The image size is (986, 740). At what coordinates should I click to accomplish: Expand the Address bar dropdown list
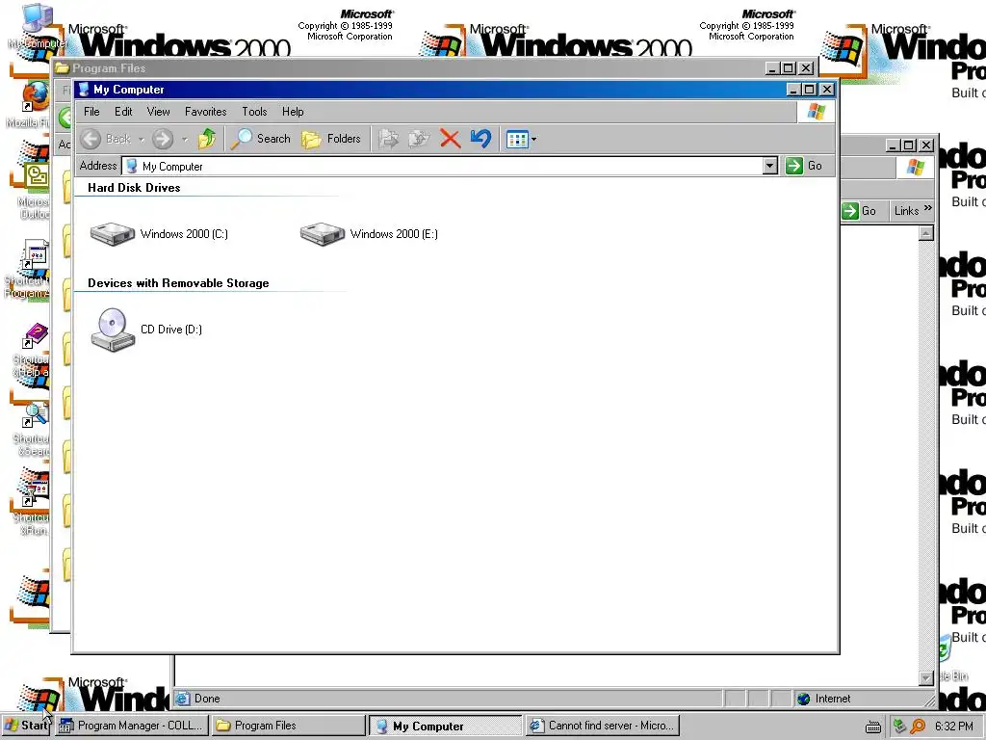click(x=770, y=166)
